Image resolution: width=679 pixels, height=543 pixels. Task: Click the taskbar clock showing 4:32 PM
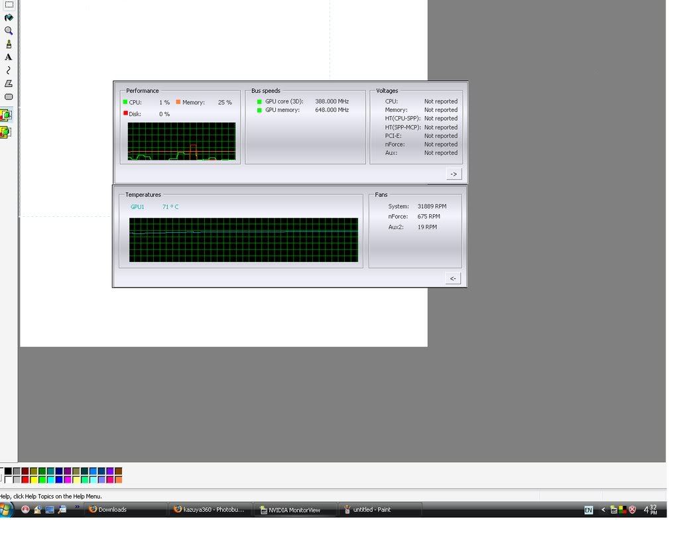(650, 510)
